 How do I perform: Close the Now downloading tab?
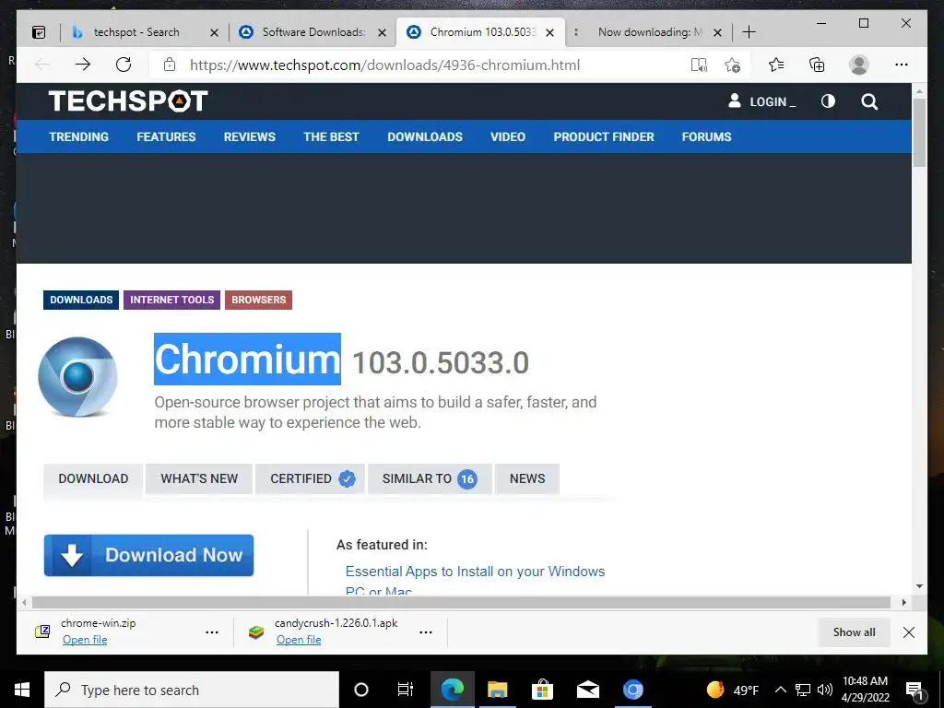tap(717, 32)
